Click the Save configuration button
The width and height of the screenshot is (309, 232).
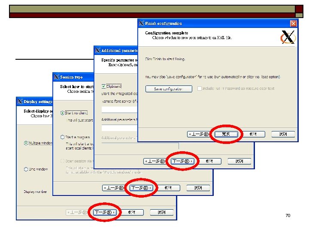coord(169,89)
